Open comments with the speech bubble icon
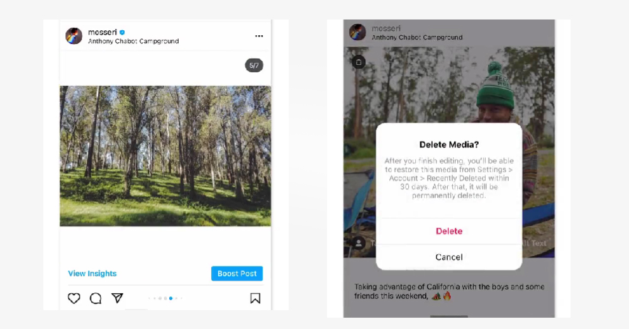629x329 pixels. point(96,298)
